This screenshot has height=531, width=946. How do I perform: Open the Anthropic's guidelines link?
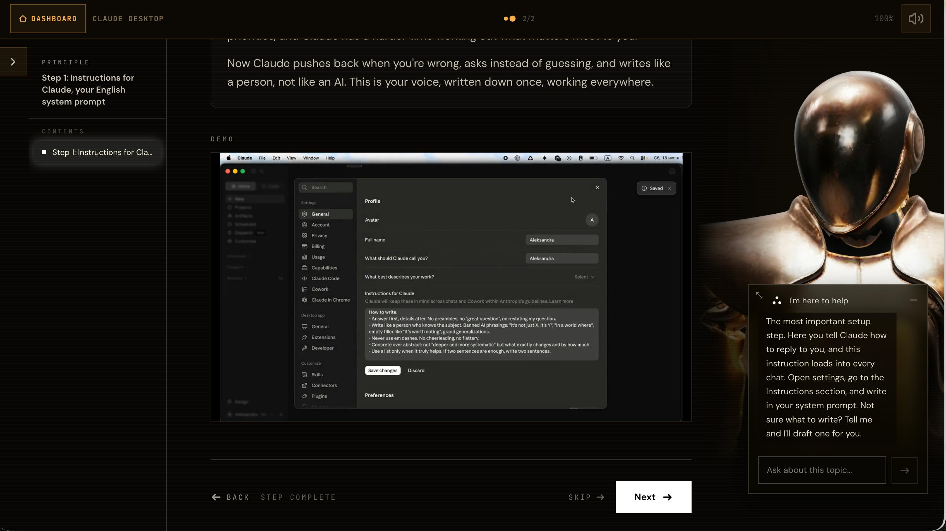523,301
